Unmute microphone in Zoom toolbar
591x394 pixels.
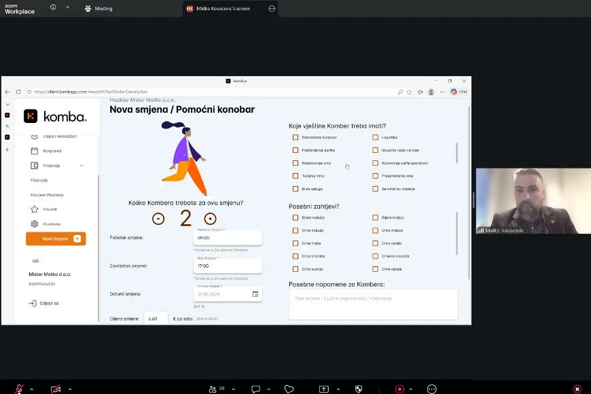click(x=19, y=389)
